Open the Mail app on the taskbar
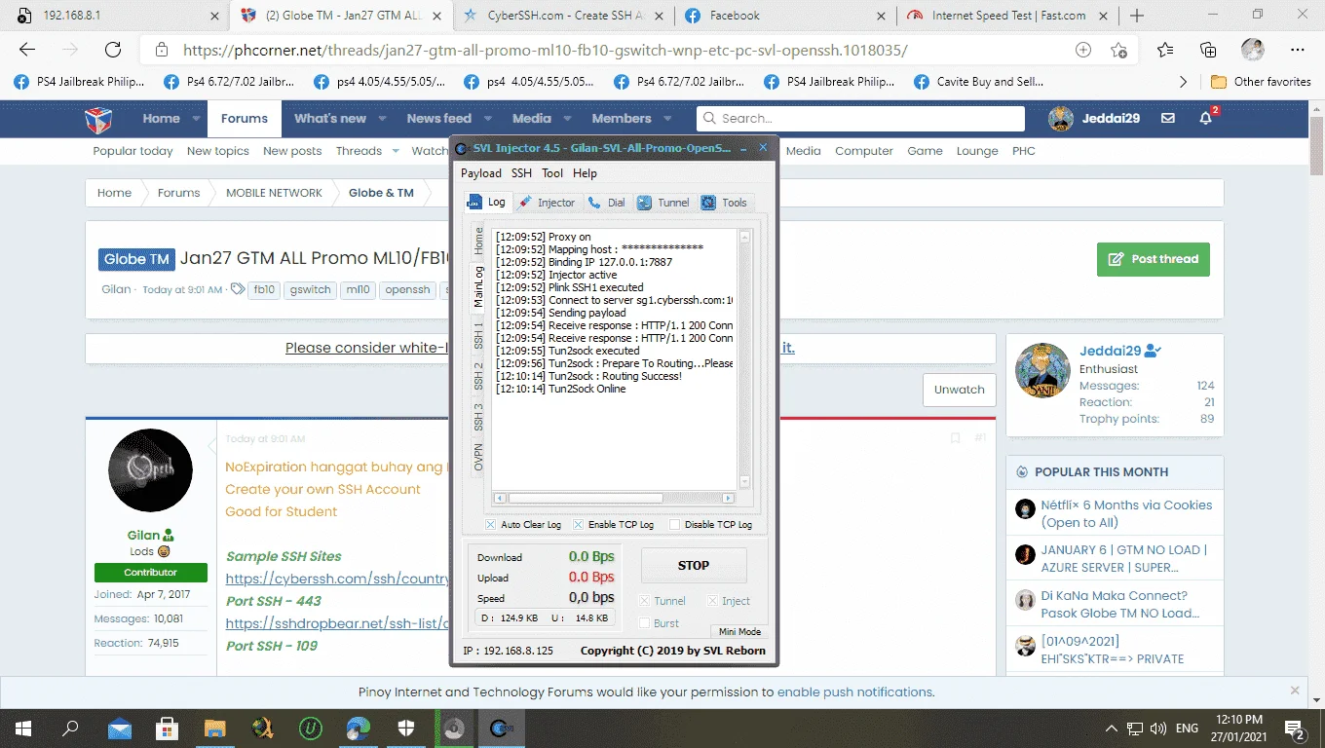1325x748 pixels. tap(119, 729)
